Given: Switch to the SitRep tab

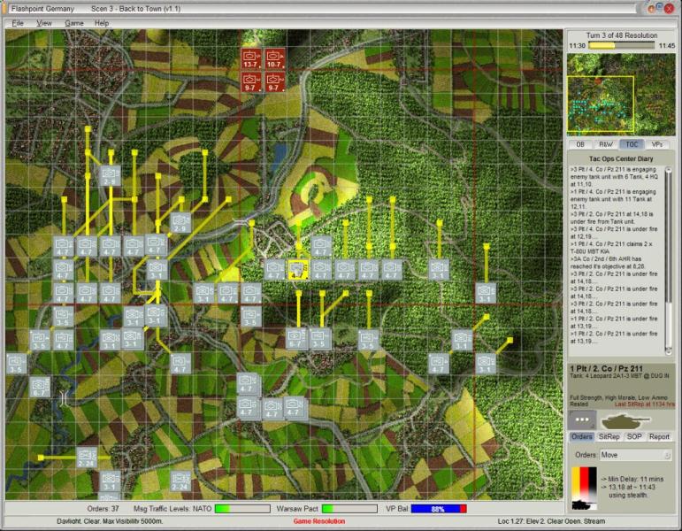Looking at the screenshot, I should 609,436.
